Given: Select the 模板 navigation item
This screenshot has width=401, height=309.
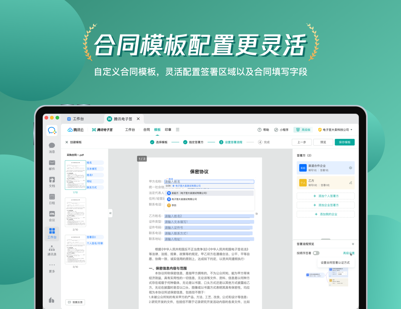Looking at the screenshot, I should 157,130.
